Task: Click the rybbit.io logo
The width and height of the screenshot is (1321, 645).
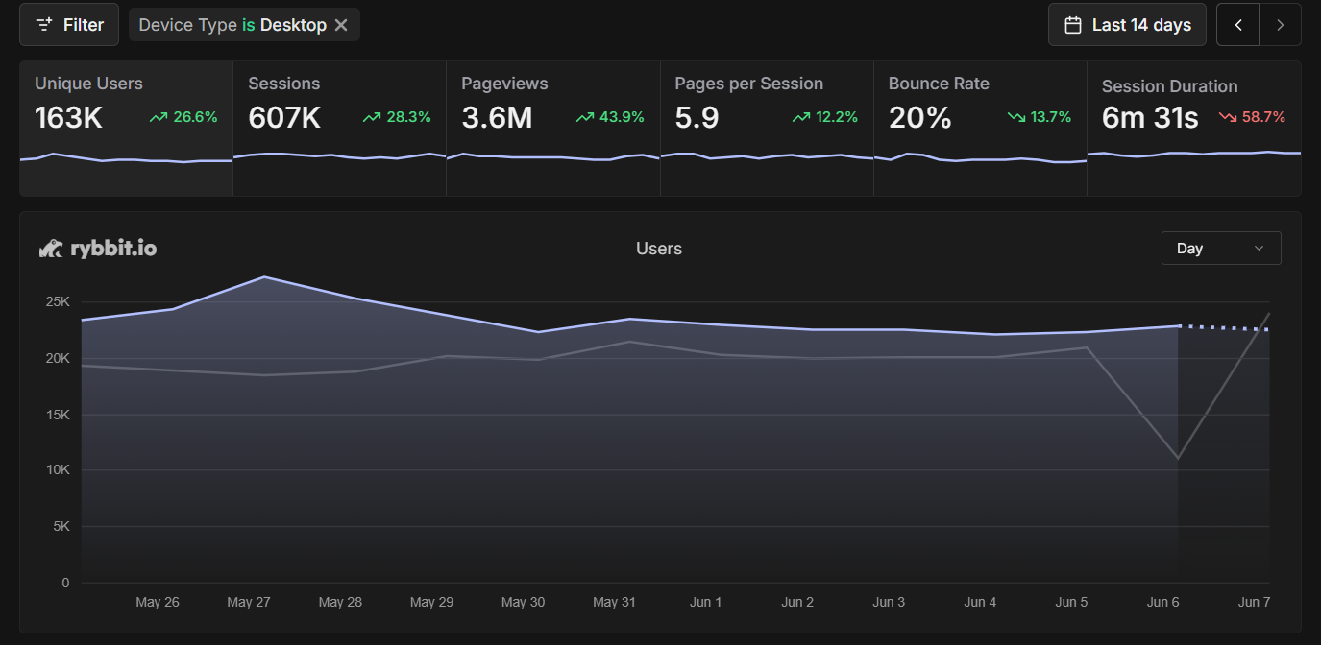Action: pos(98,249)
